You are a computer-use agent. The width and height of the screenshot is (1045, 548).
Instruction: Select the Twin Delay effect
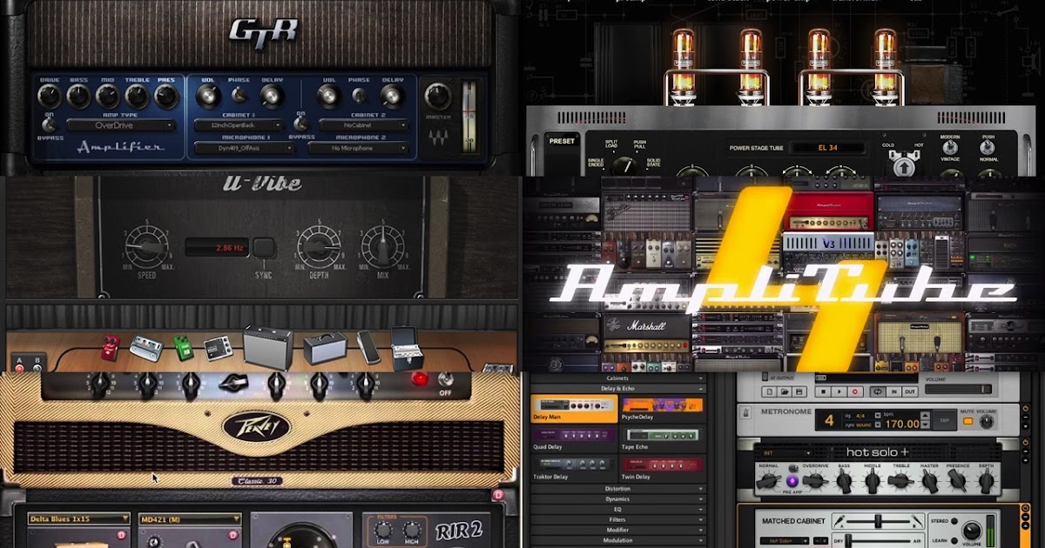(x=662, y=469)
